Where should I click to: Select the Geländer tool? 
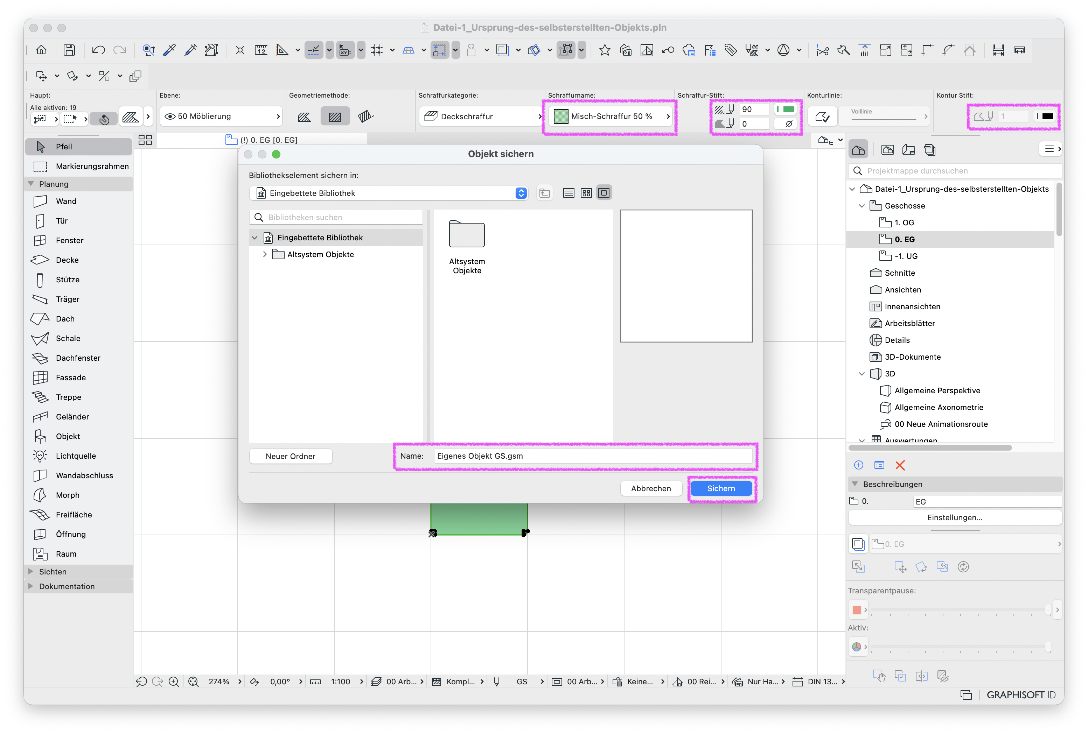coord(78,417)
